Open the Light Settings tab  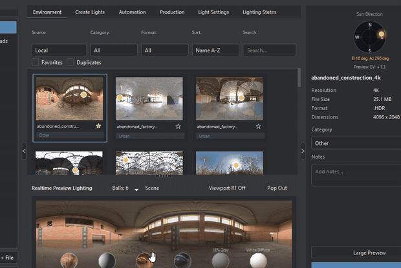(213, 12)
